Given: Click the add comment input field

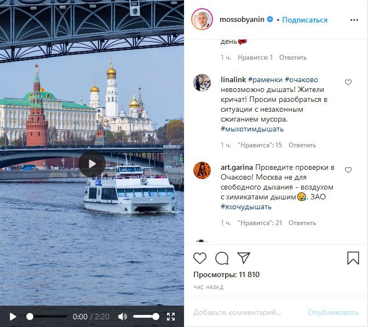Looking at the screenshot, I should (246, 312).
